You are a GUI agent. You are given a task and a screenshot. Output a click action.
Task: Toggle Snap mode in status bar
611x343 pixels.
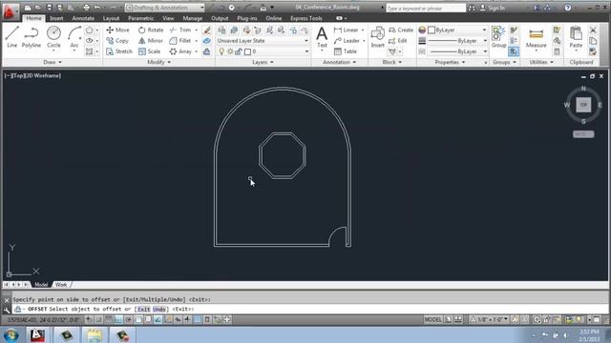98,320
